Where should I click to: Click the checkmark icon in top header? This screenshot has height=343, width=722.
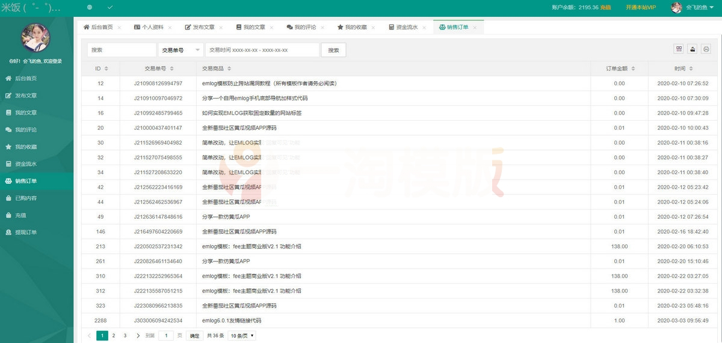click(110, 7)
